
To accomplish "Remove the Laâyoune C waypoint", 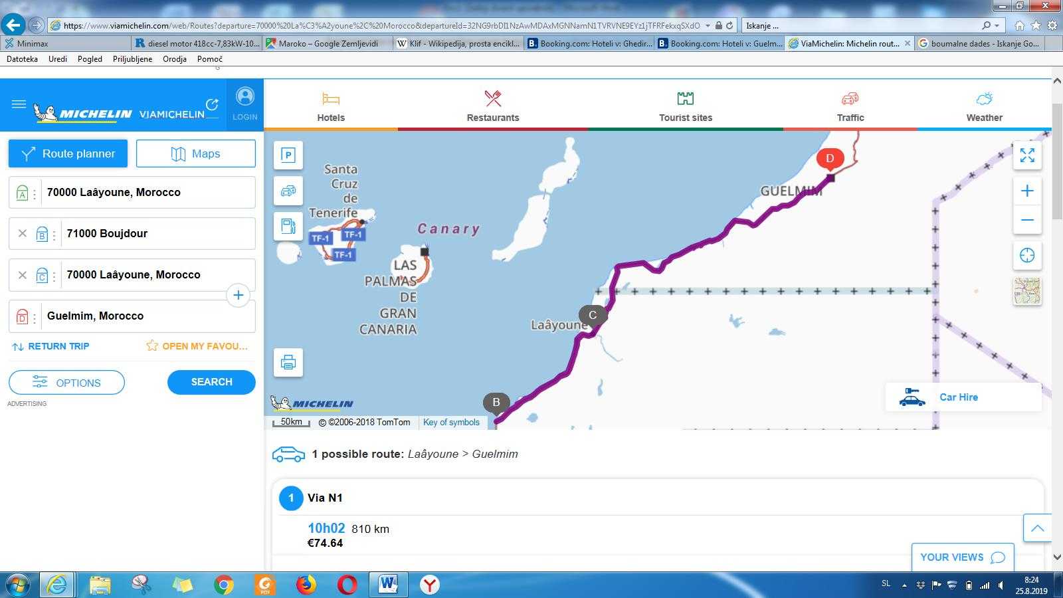I will (23, 274).
